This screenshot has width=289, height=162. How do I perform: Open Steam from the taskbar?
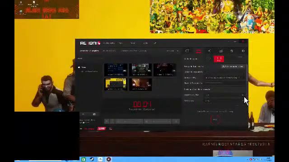point(92,159)
